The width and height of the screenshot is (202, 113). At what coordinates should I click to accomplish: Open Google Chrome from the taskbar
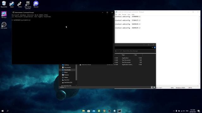tap(104, 111)
